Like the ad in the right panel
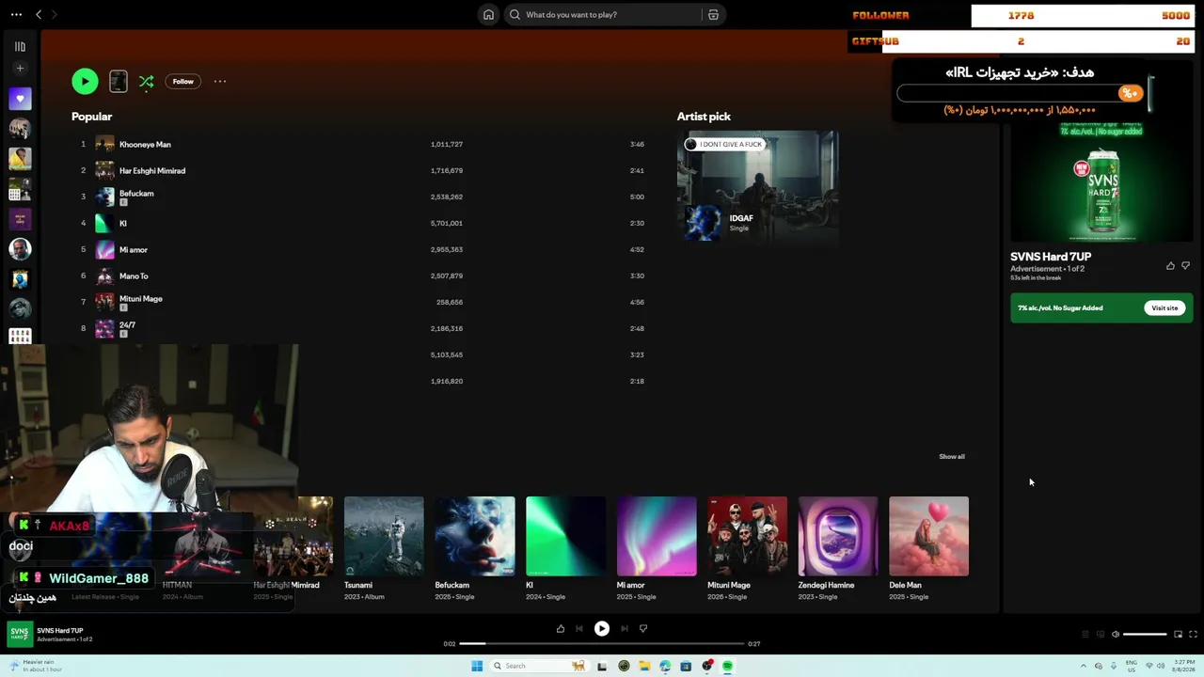The height and width of the screenshot is (677, 1204). point(1170,266)
